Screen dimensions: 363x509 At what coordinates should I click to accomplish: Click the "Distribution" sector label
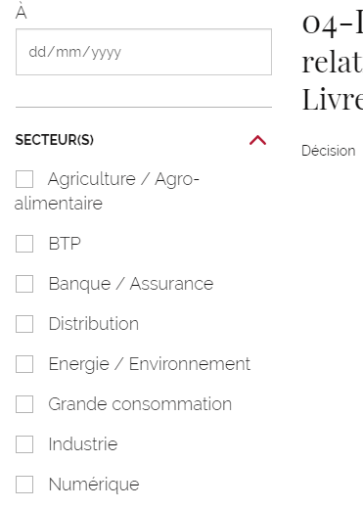click(x=94, y=324)
